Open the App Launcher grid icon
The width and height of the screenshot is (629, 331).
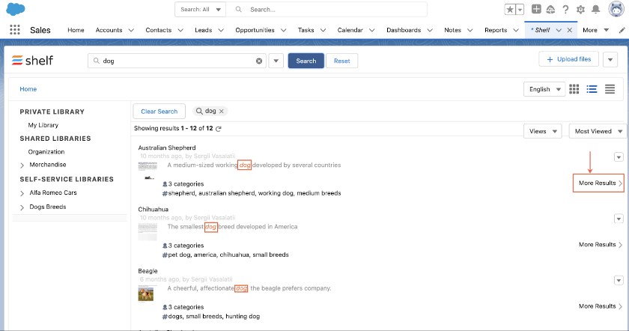[15, 30]
